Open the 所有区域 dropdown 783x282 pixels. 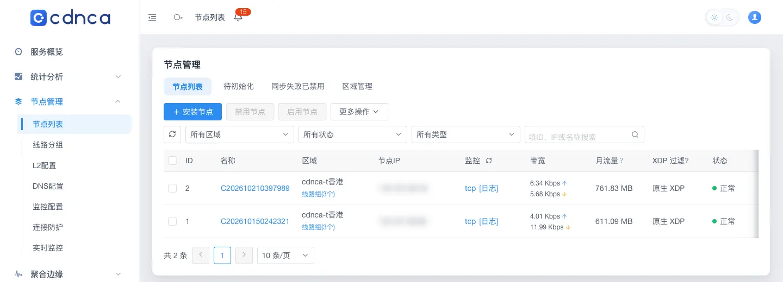(x=240, y=134)
